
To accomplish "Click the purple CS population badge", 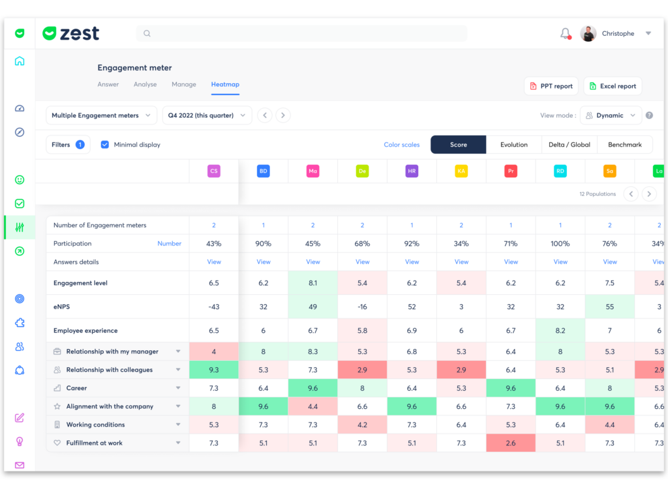I will pos(213,171).
